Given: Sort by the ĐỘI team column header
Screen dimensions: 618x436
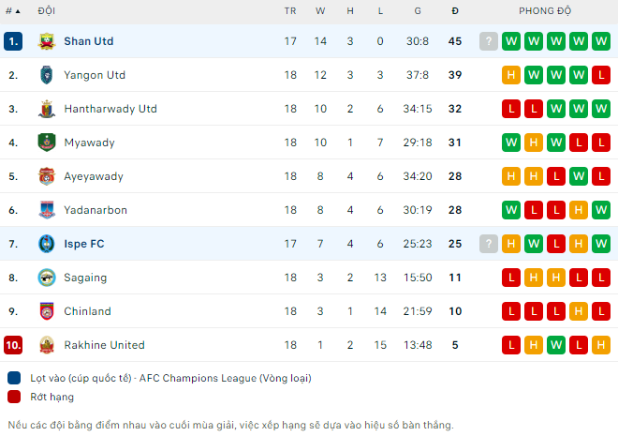Looking at the screenshot, I should (47, 11).
